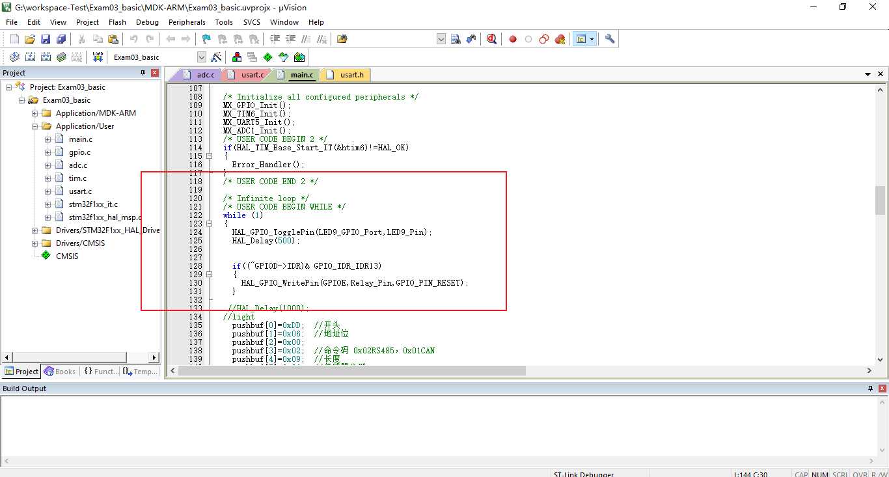Screen dimensions: 889x477
Task: Open the Functions panel tab
Action: click(101, 372)
